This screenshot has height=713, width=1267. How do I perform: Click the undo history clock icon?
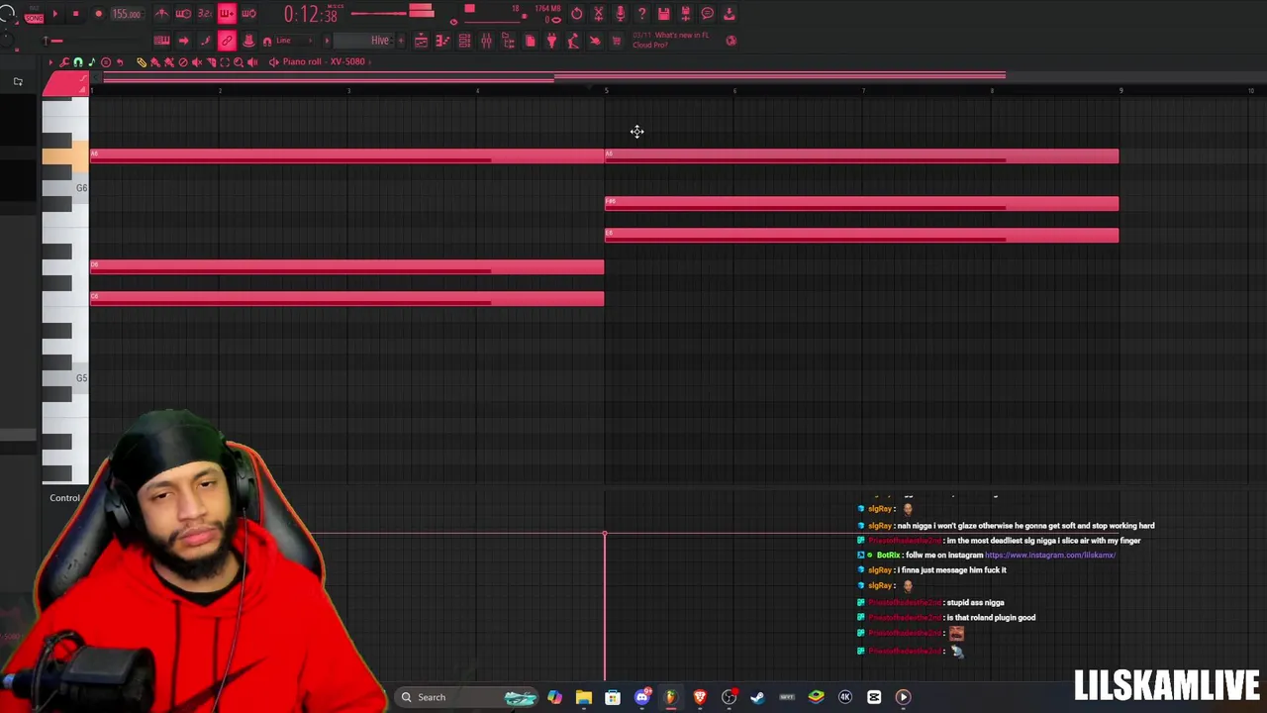click(576, 14)
